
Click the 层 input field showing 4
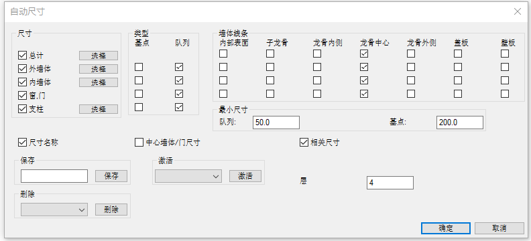coord(390,183)
